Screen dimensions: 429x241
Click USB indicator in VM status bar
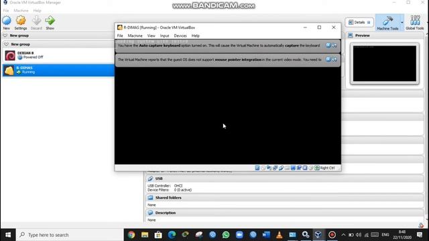281,168
